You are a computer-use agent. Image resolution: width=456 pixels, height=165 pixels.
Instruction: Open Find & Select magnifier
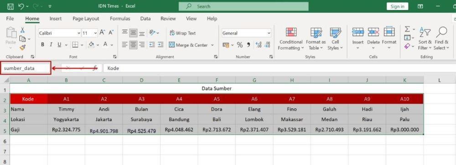pos(441,39)
